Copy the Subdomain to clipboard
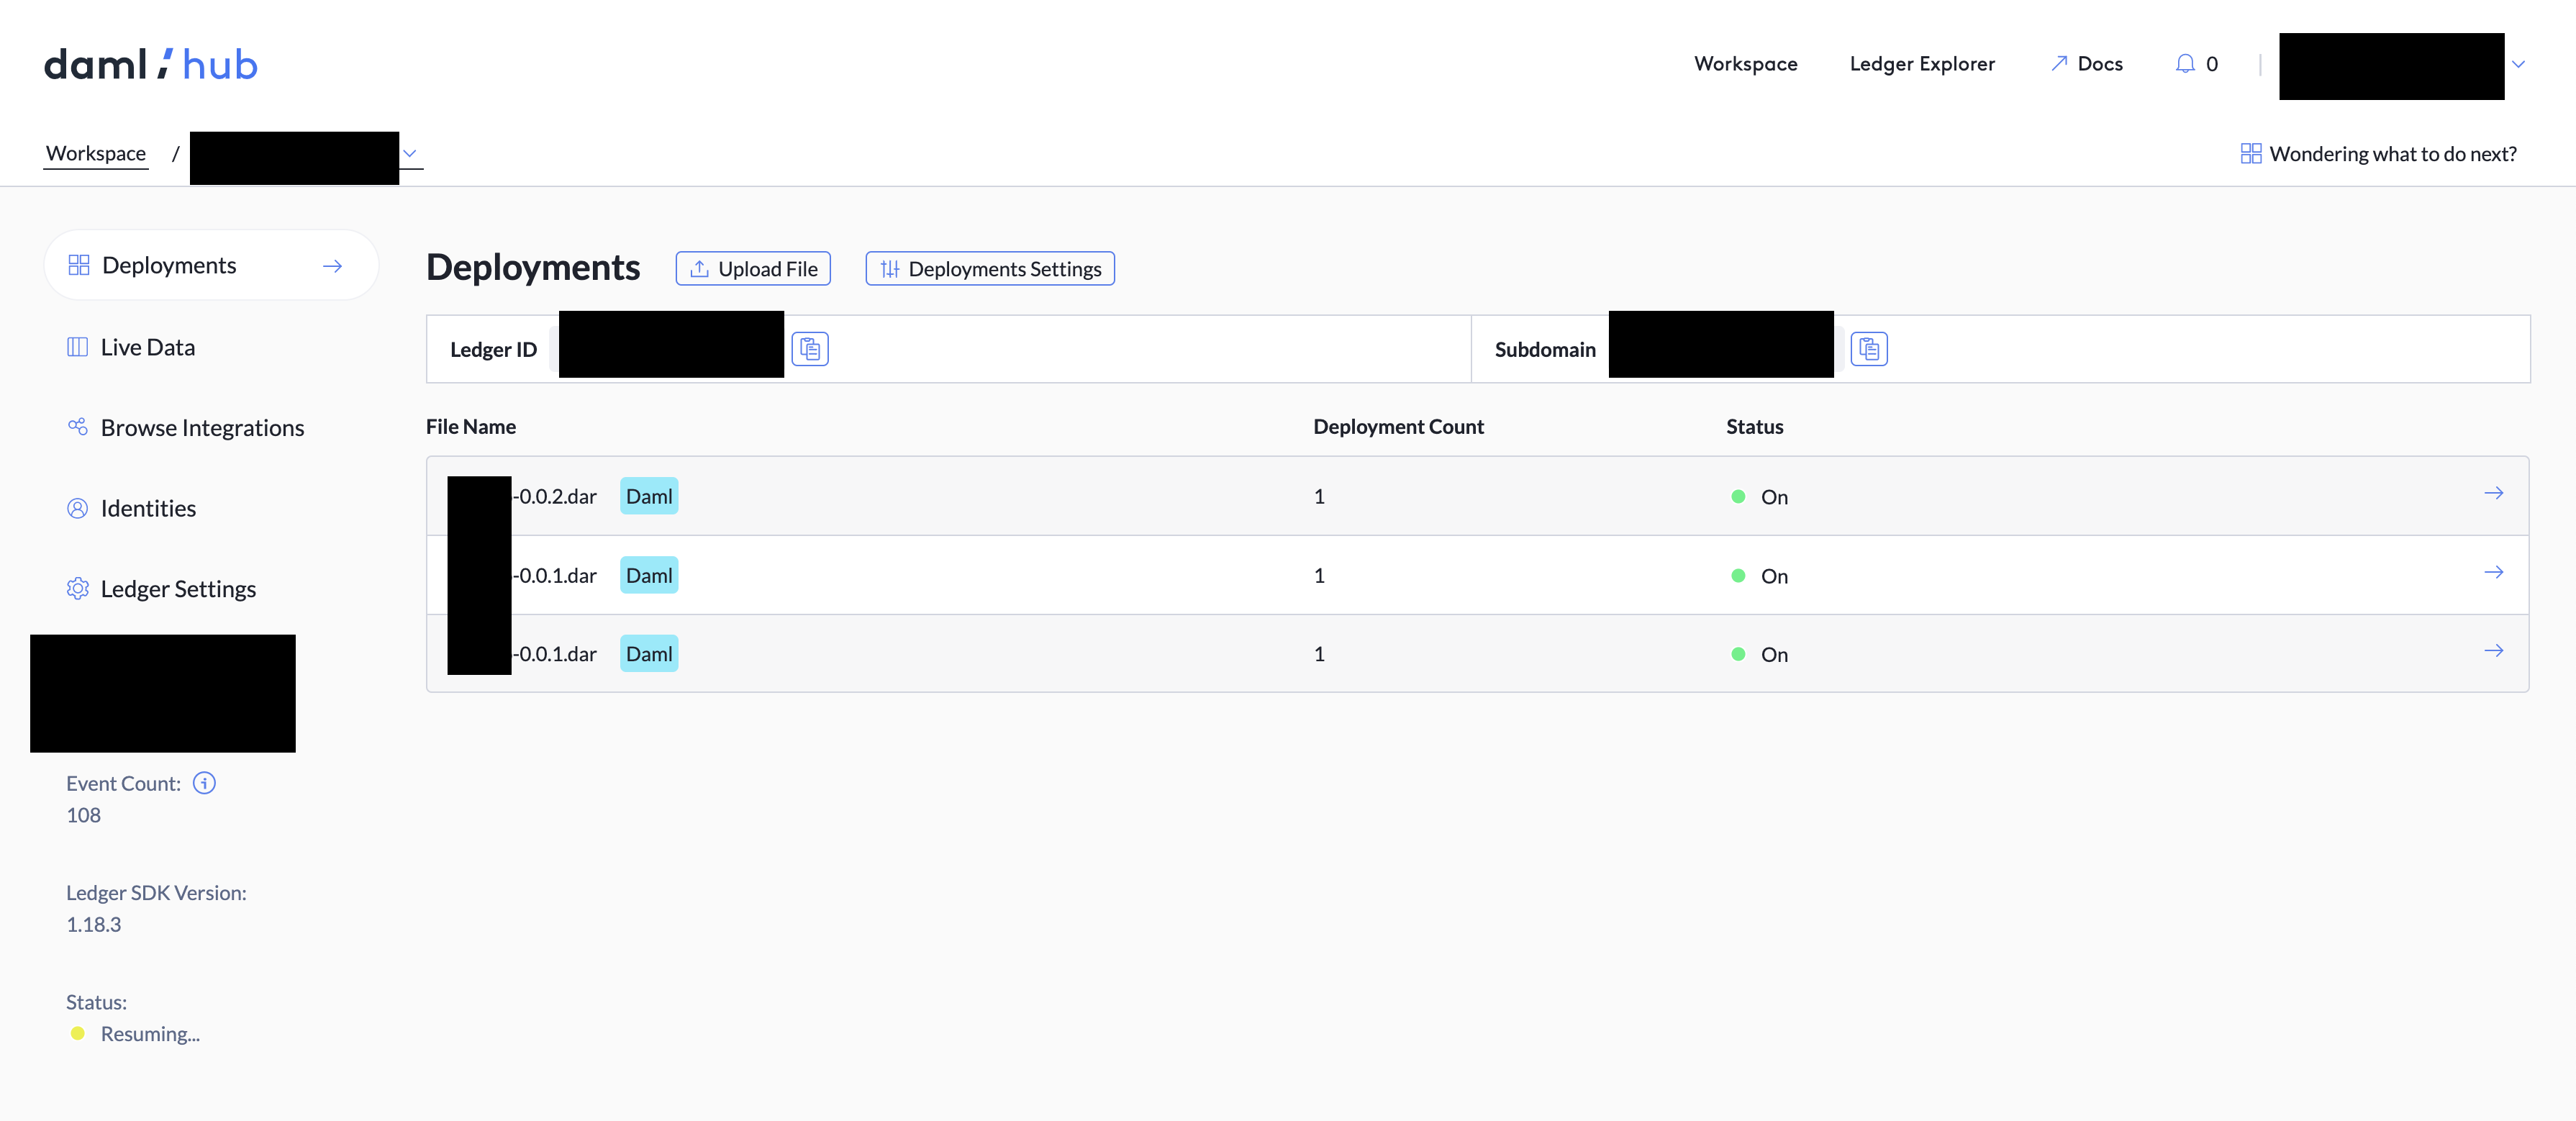 tap(1868, 349)
